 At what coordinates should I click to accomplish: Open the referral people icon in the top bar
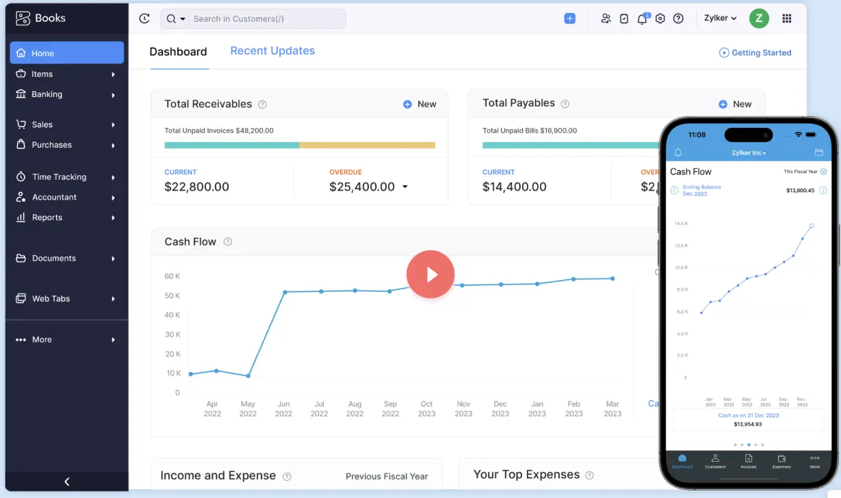tap(606, 18)
